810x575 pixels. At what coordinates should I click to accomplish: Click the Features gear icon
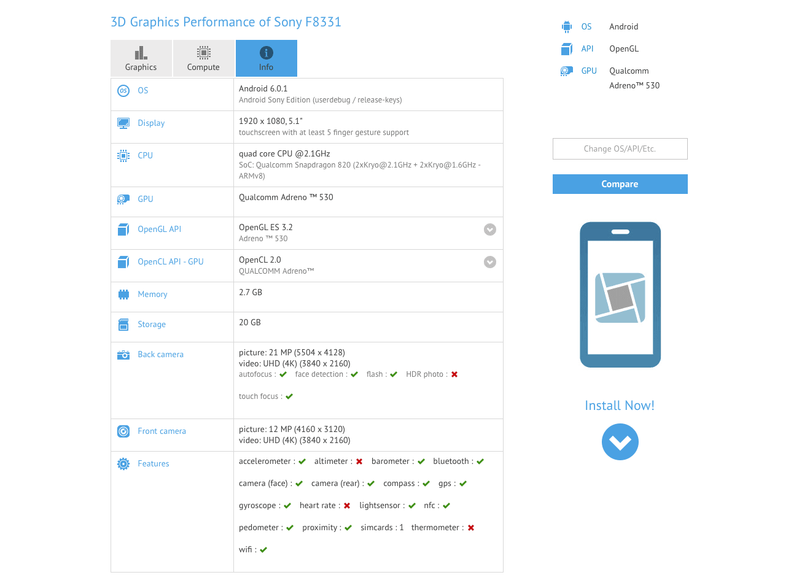point(123,464)
